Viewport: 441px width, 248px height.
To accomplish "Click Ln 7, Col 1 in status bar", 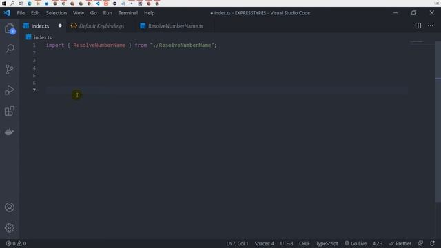I will (237, 243).
